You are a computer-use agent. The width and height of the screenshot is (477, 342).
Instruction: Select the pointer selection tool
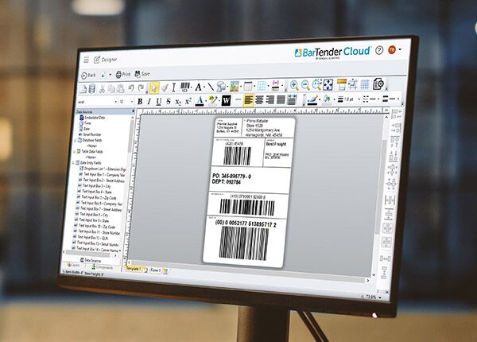pyautogui.click(x=153, y=86)
